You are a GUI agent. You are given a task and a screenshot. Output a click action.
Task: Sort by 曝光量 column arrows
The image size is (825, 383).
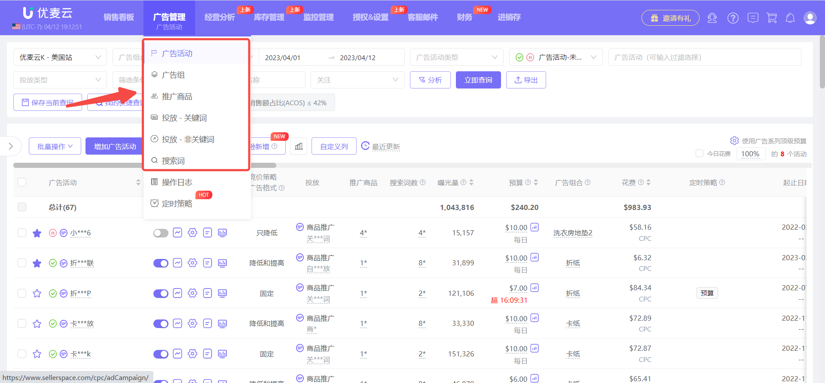tap(471, 182)
